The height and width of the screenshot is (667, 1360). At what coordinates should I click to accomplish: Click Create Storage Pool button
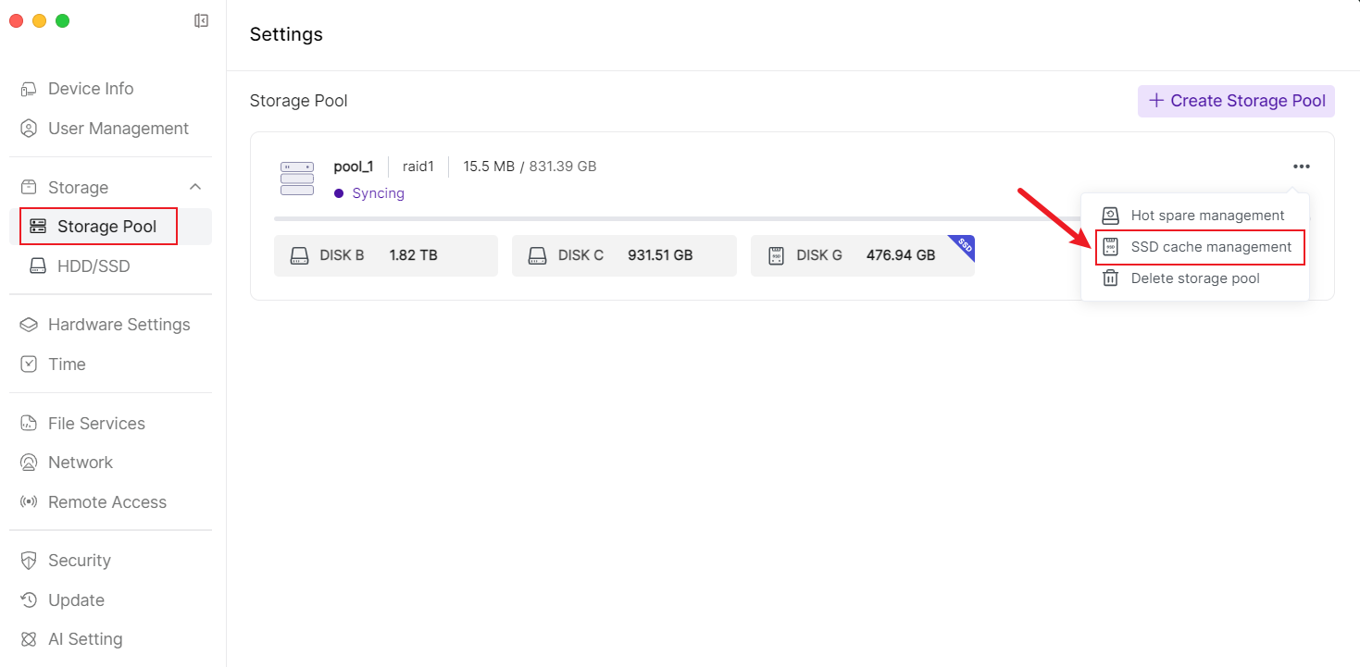pyautogui.click(x=1236, y=101)
